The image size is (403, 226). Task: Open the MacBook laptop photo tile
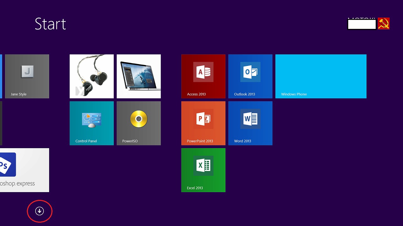click(x=139, y=76)
